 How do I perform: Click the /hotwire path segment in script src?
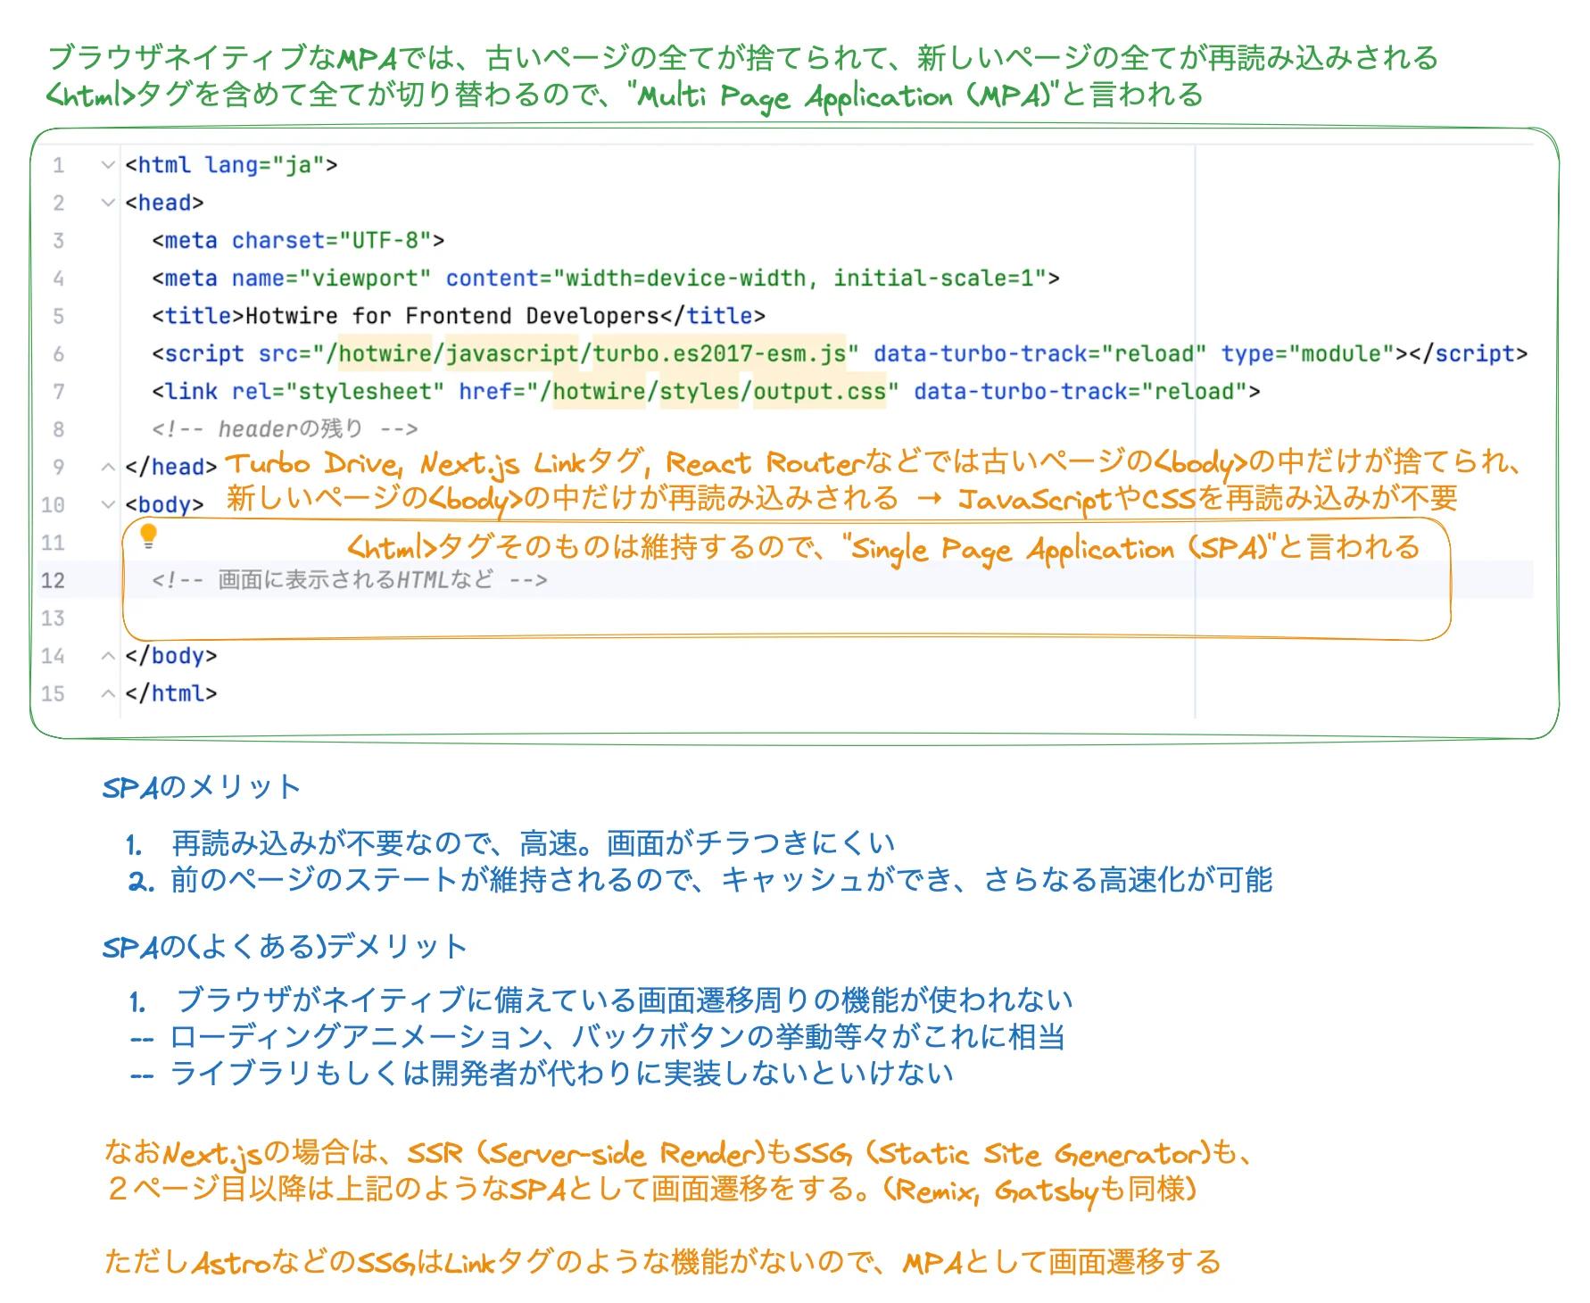tap(378, 354)
